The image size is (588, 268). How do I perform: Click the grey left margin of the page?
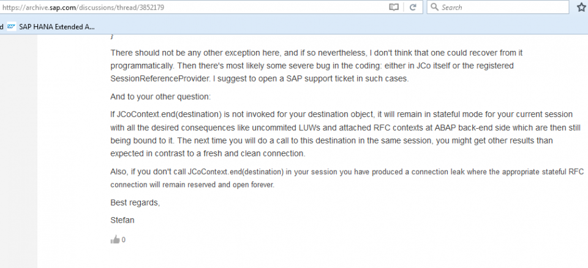click(x=18, y=153)
